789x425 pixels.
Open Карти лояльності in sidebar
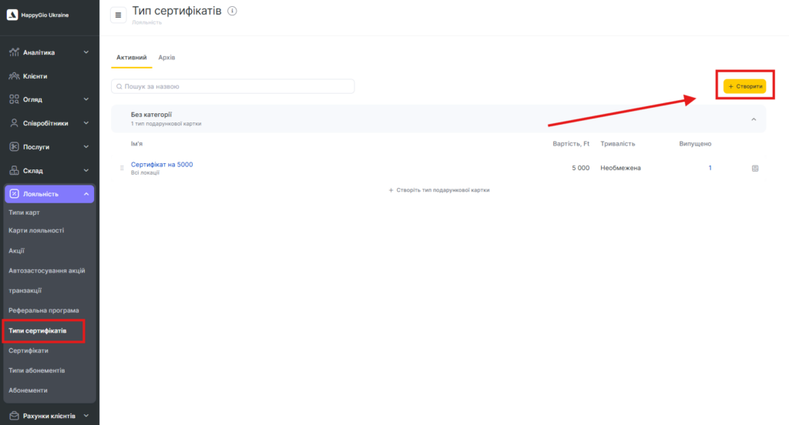click(36, 230)
